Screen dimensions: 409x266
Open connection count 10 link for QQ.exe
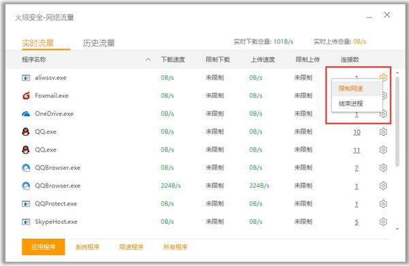click(x=357, y=132)
